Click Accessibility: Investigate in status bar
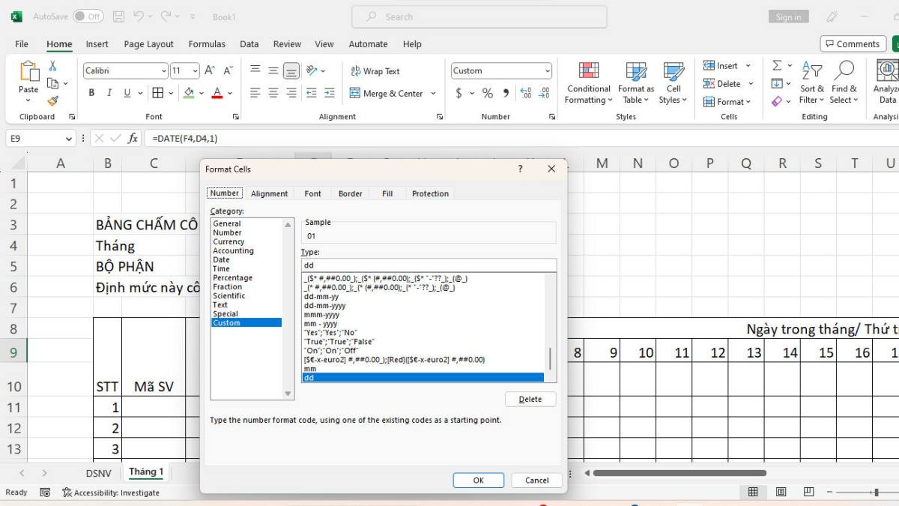This screenshot has width=899, height=506. (111, 493)
